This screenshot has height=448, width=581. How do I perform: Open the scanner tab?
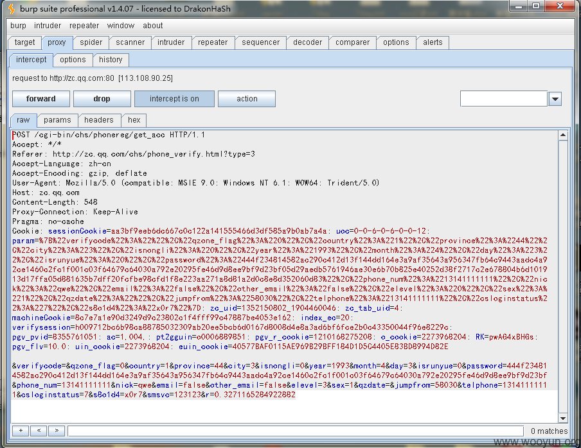(130, 42)
